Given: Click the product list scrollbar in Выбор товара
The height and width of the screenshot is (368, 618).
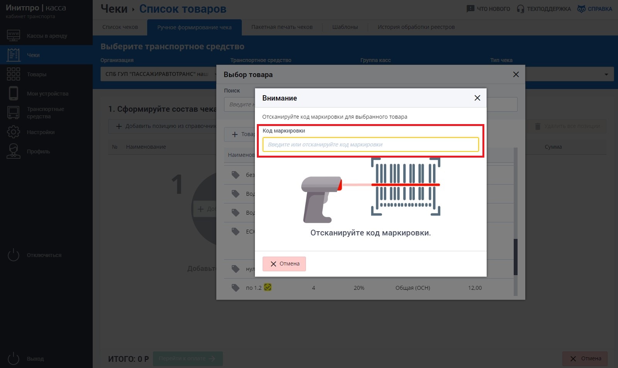Looking at the screenshot, I should 516,257.
